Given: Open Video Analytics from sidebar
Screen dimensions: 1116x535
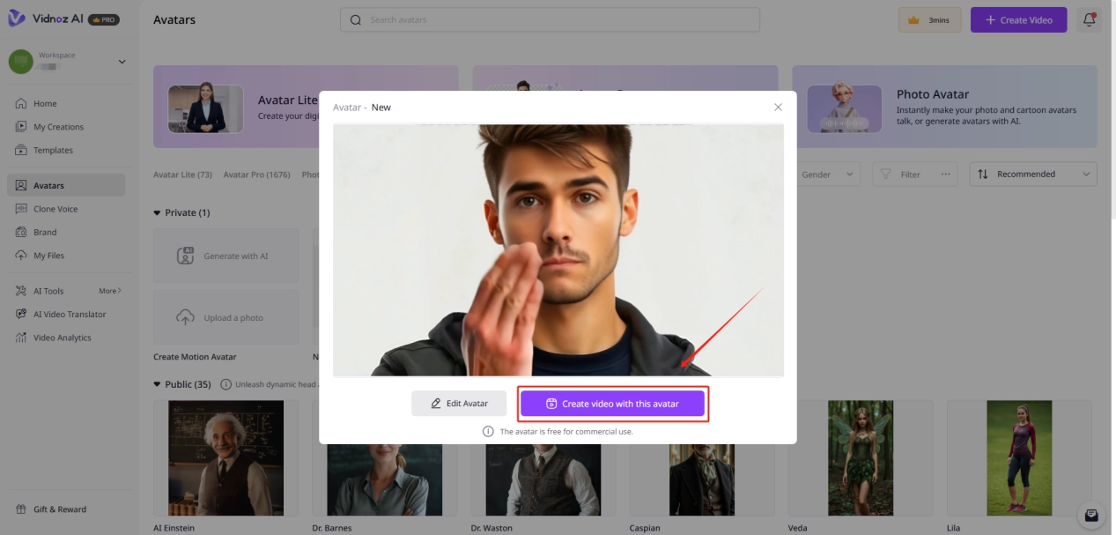Looking at the screenshot, I should [62, 338].
